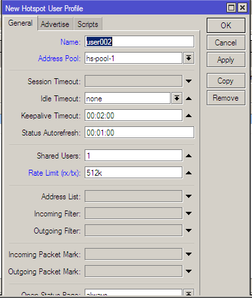Click the disabled Outgoing Packet Mark field
The image size is (252, 298).
pyautogui.click(x=133, y=271)
